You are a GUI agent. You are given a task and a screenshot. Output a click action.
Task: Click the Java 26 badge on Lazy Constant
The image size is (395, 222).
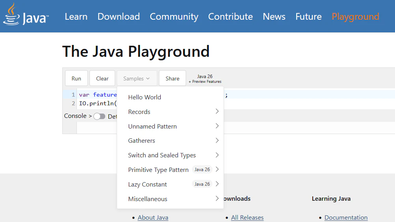[x=202, y=184]
